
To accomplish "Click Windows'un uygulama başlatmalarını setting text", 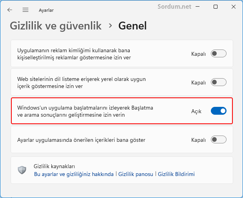I will coord(85,111).
